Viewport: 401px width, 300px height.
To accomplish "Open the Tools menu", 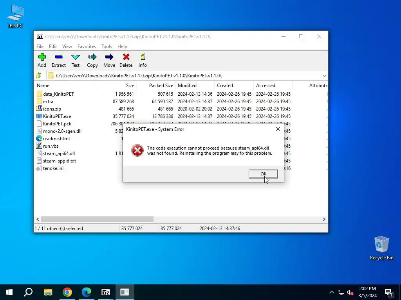I will click(x=107, y=46).
